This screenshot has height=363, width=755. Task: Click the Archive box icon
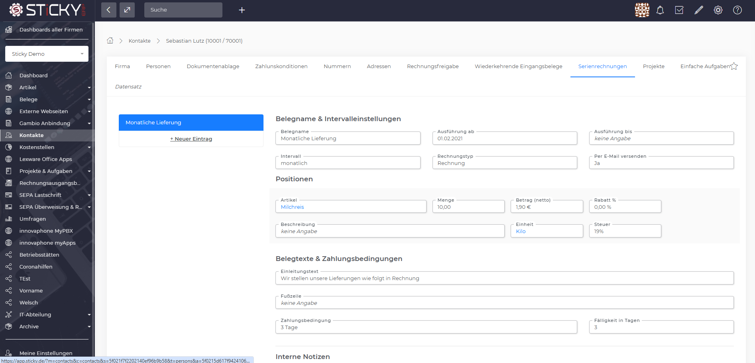click(x=8, y=326)
